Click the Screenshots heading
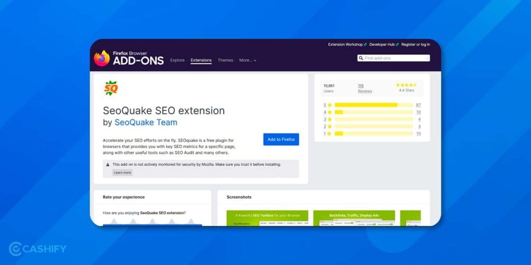531x265 pixels. click(239, 197)
